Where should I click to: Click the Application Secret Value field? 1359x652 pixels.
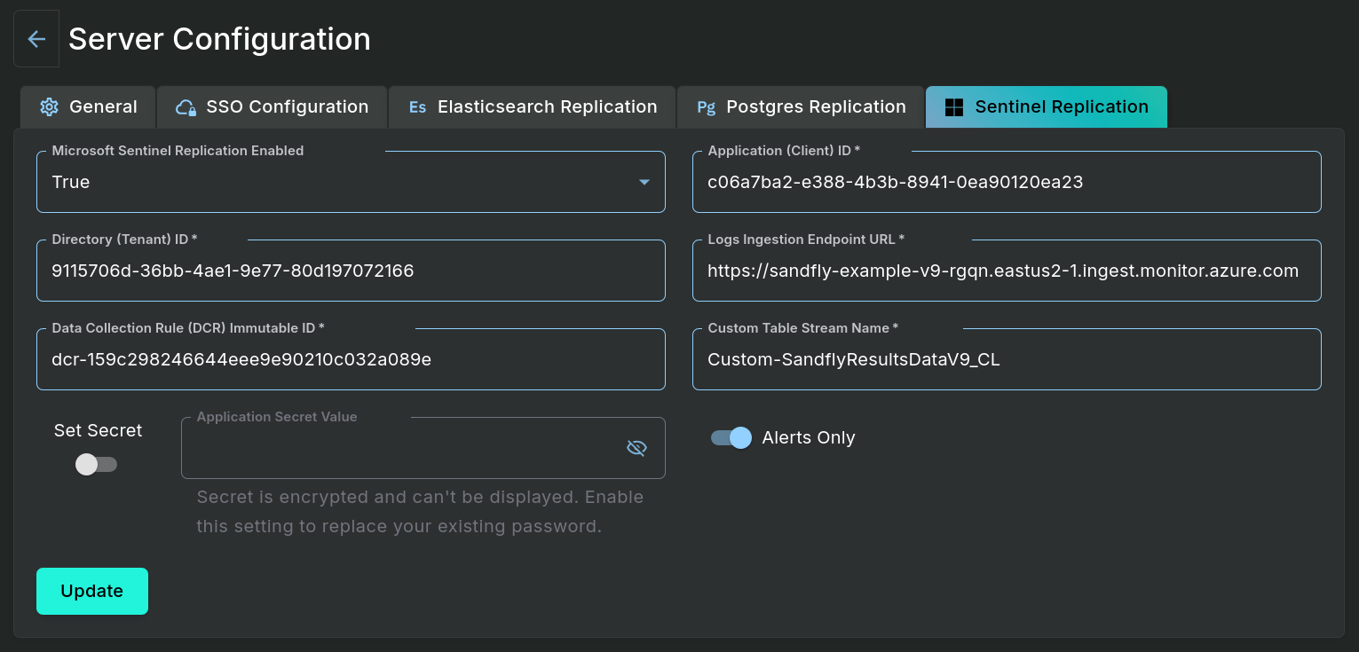click(423, 448)
